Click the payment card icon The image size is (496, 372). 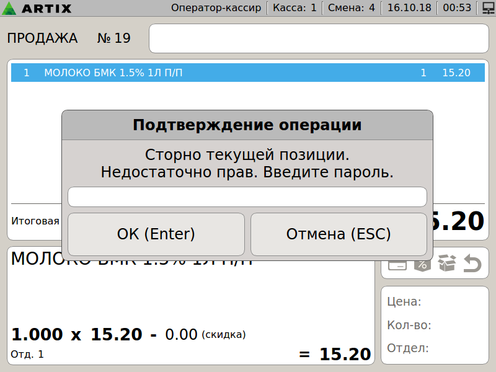click(x=397, y=264)
